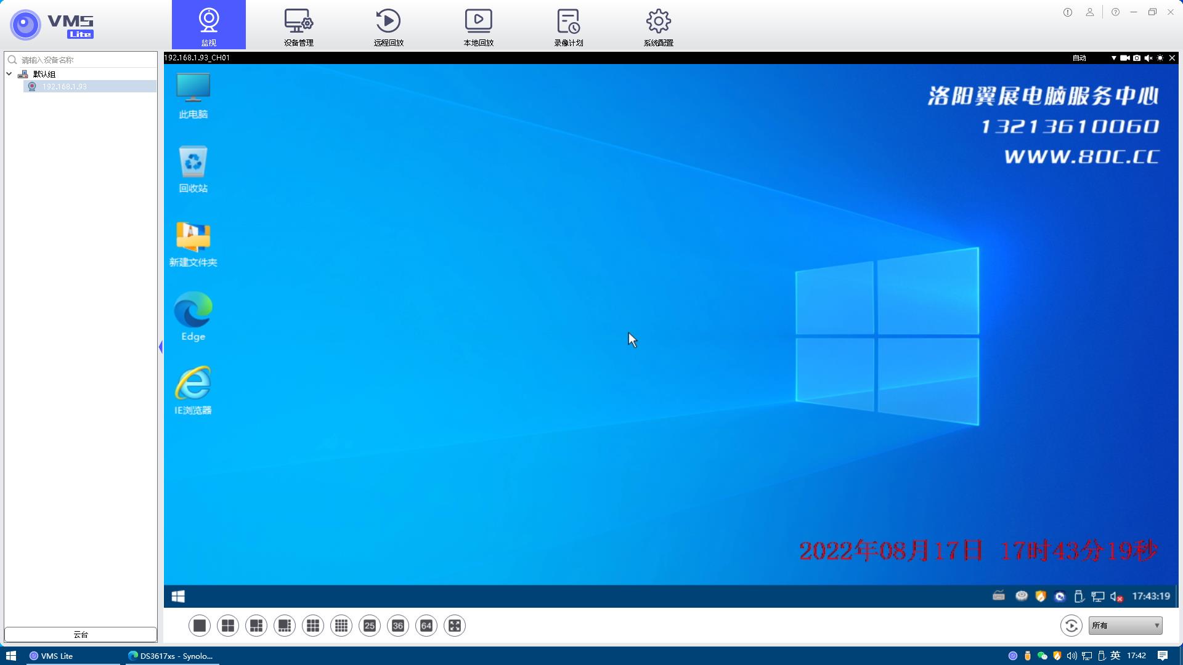
Task: Select the nine-window grid layout
Action: [x=313, y=626]
